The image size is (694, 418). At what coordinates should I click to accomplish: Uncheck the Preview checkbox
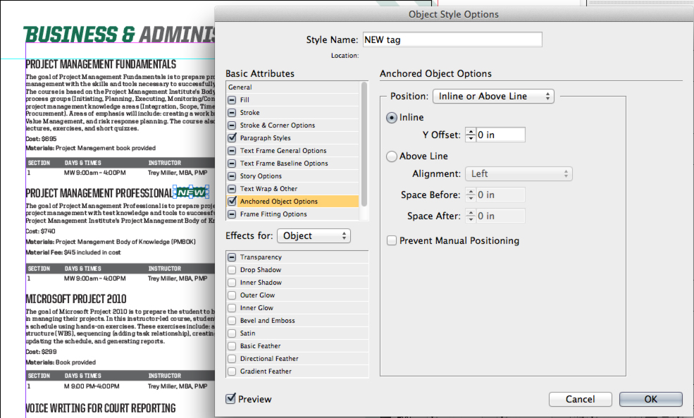230,398
